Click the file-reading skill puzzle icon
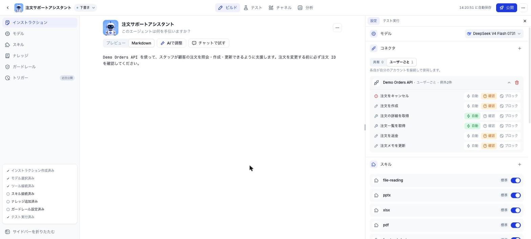 [x=376, y=180]
